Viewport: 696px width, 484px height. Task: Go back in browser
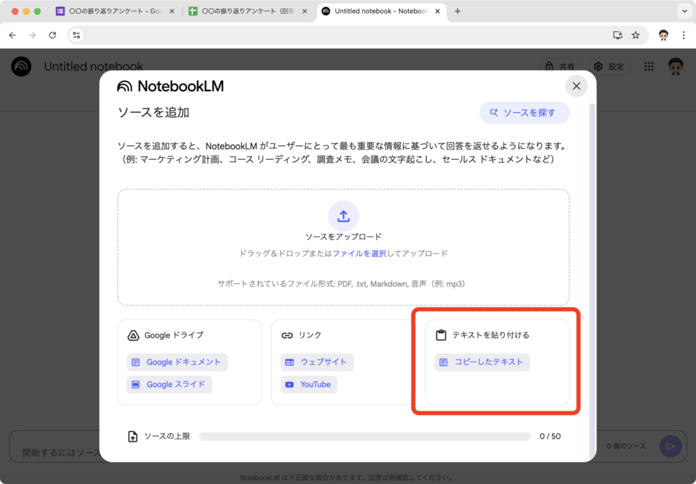[12, 35]
